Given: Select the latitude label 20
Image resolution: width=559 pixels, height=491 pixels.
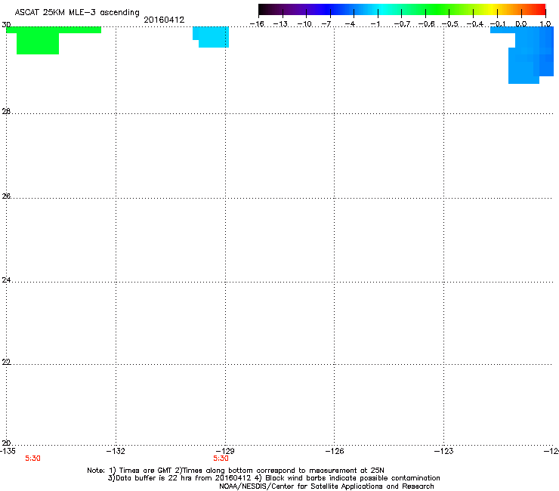Looking at the screenshot, I should point(6,443).
